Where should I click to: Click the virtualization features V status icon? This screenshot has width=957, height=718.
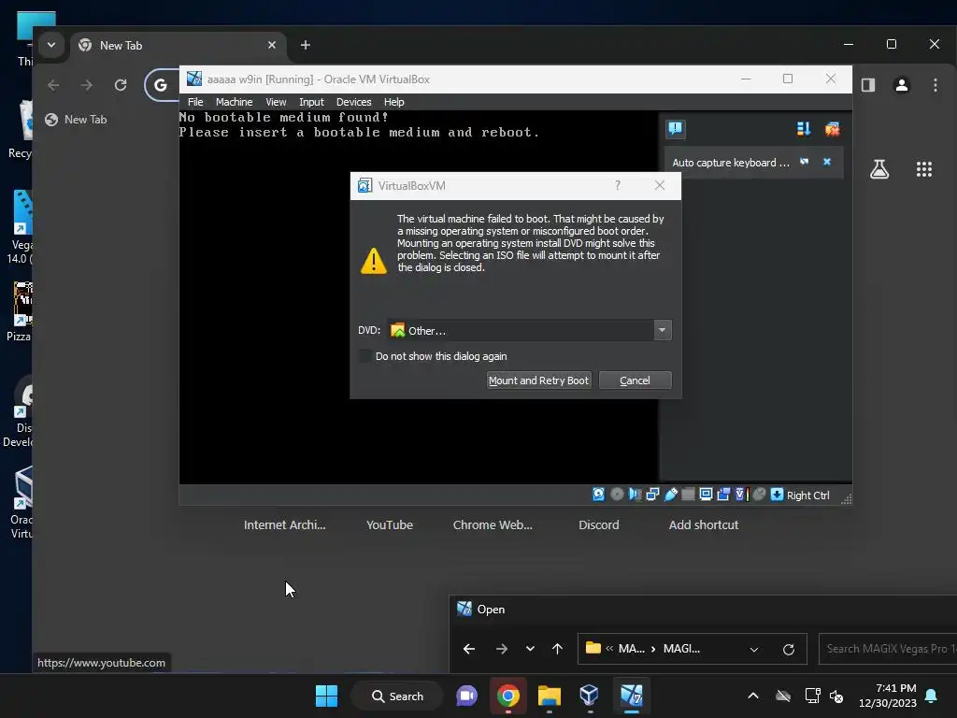(741, 495)
